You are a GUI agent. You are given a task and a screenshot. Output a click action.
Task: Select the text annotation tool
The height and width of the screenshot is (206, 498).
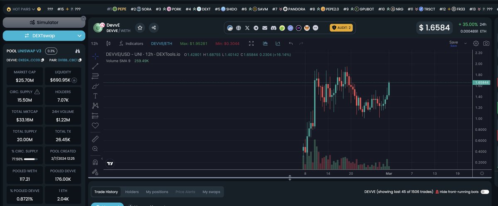95,96
